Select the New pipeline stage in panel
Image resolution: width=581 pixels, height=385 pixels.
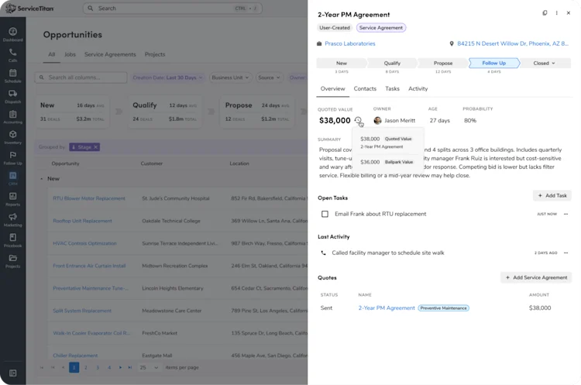(x=342, y=63)
